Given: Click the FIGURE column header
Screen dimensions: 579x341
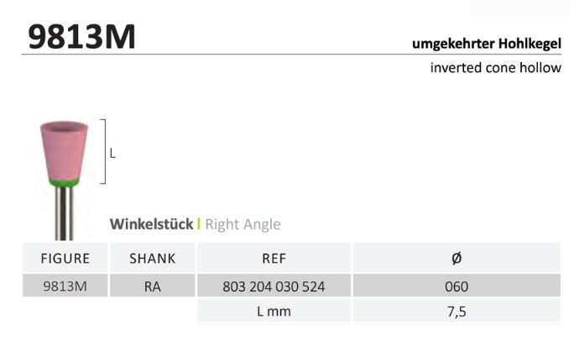Looking at the screenshot, I should tap(65, 259).
